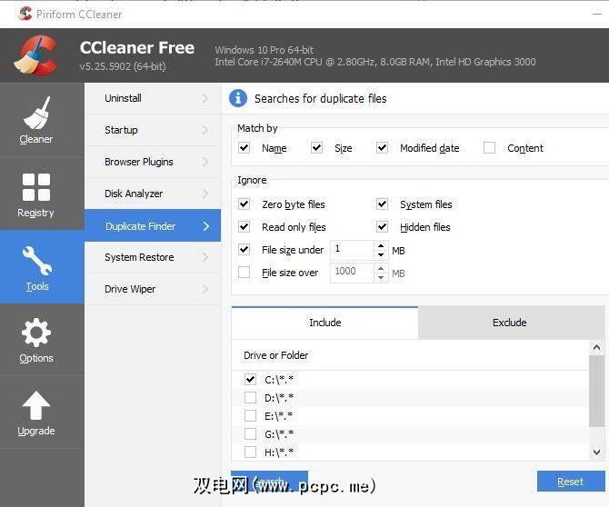Image resolution: width=609 pixels, height=507 pixels.
Task: Click the blue info icon beside Searches text
Action: pyautogui.click(x=238, y=98)
